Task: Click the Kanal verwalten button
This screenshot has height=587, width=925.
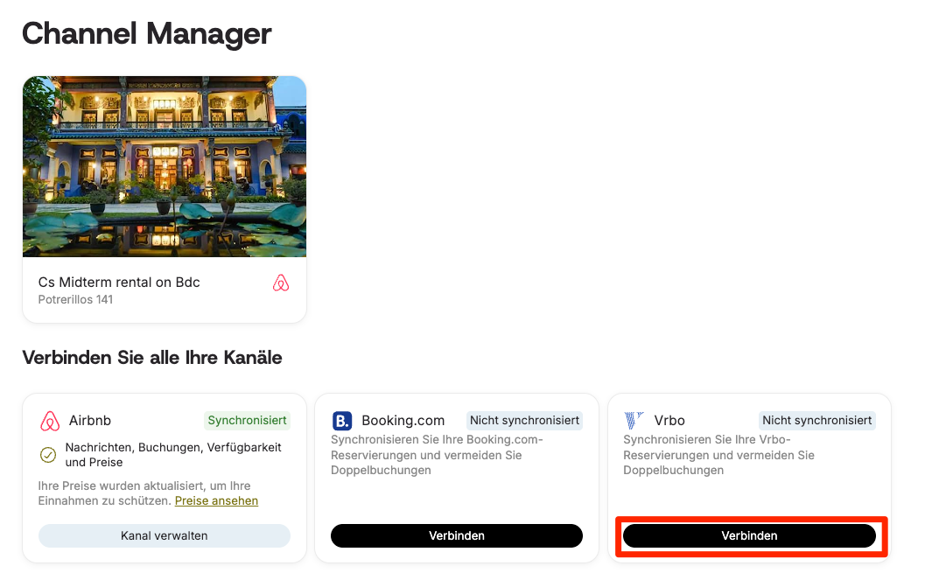Action: pyautogui.click(x=165, y=535)
